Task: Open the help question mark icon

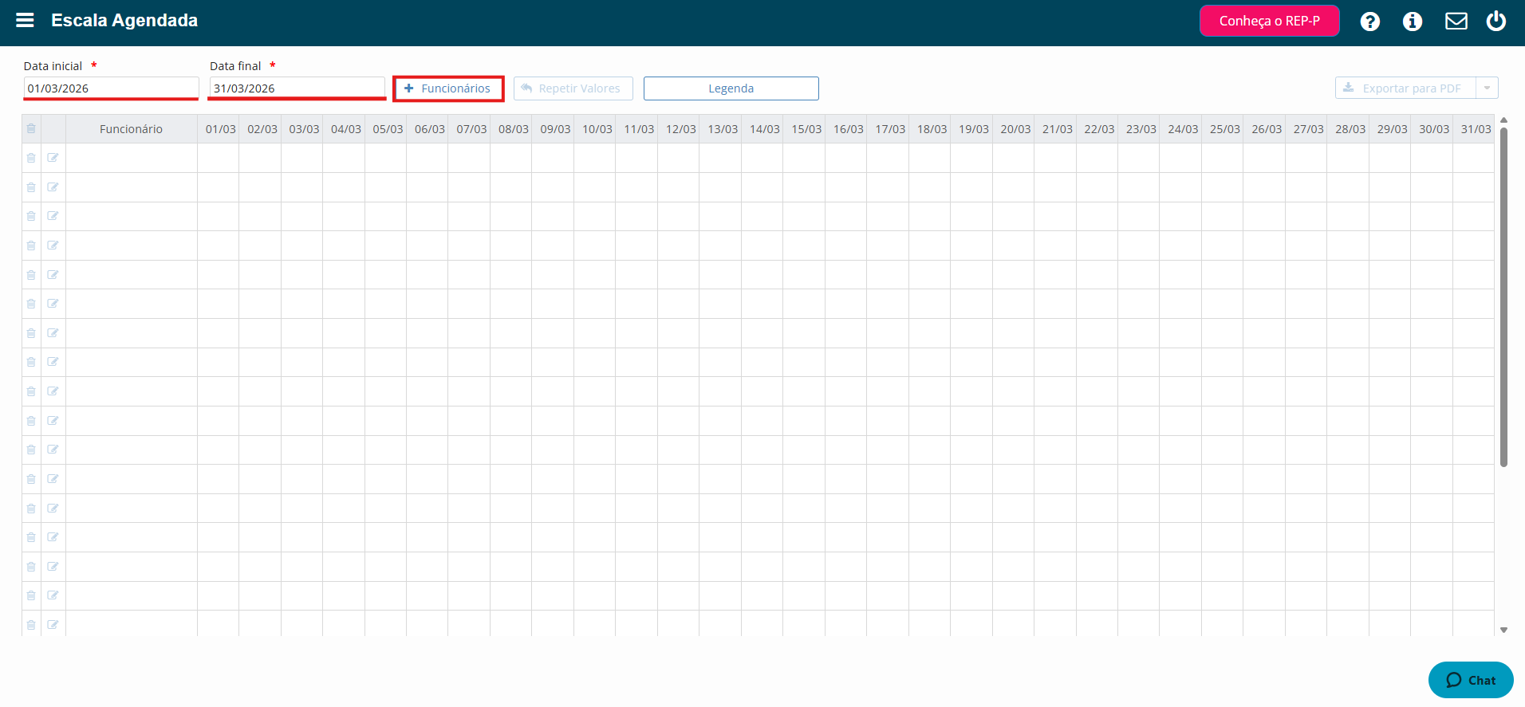Action: pyautogui.click(x=1369, y=22)
